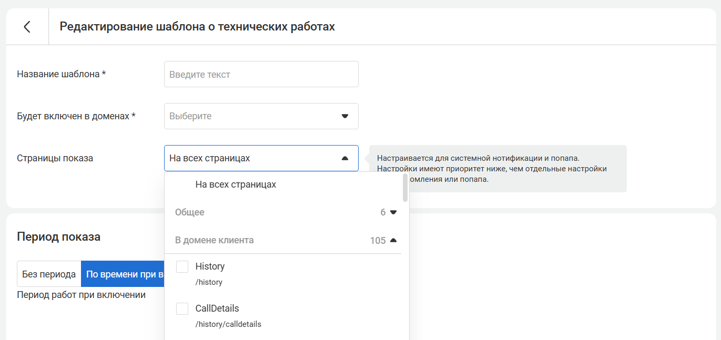Click the template name text field
721x340 pixels.
click(261, 74)
